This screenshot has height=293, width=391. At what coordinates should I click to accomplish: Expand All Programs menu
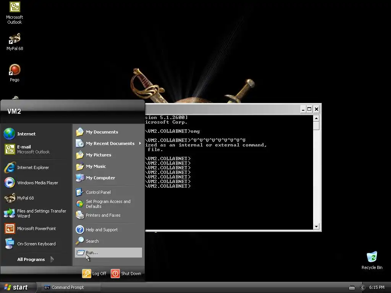point(36,259)
